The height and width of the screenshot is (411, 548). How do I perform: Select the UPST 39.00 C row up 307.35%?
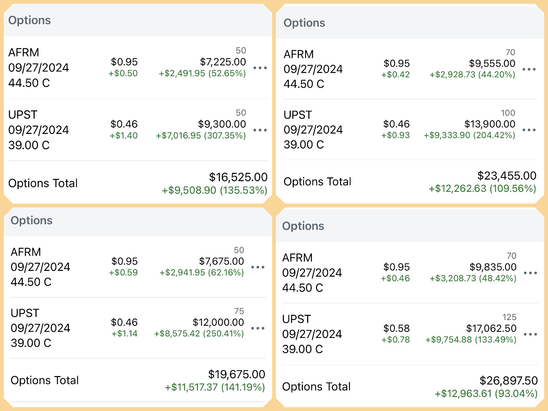tap(114, 130)
